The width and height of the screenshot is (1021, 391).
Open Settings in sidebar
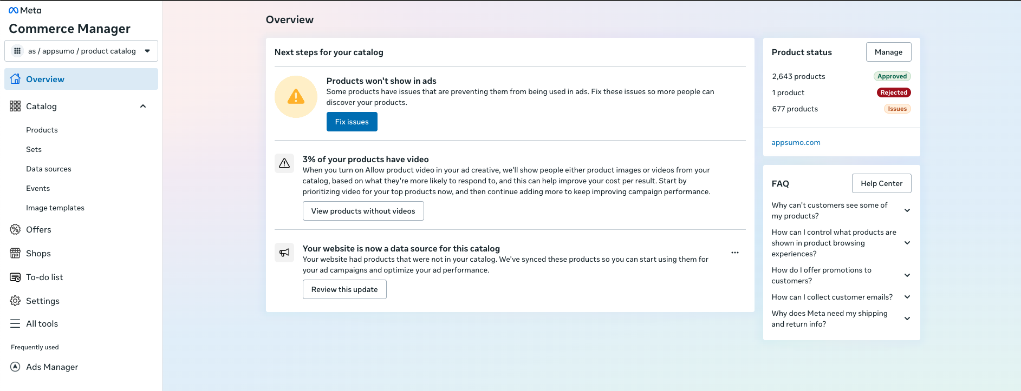43,301
